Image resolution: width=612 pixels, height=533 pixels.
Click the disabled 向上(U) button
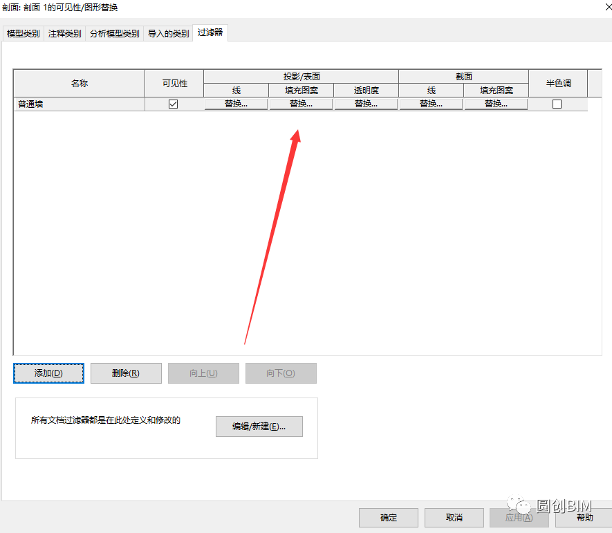click(x=203, y=373)
